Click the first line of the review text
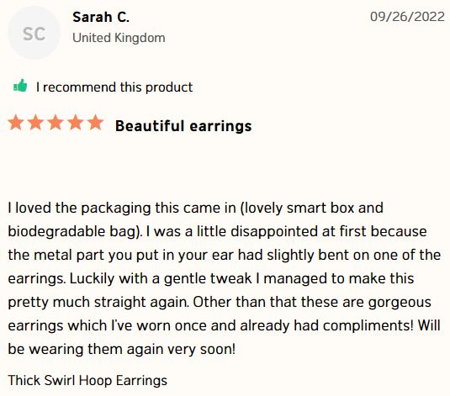450x396 pixels. [x=195, y=208]
